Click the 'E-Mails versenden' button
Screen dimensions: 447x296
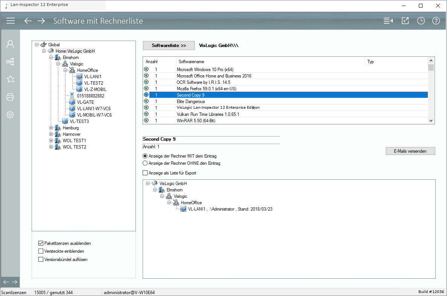point(410,151)
